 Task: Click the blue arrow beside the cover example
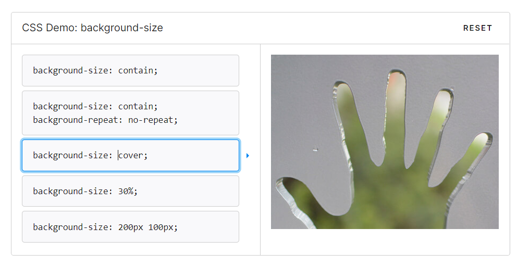[248, 155]
